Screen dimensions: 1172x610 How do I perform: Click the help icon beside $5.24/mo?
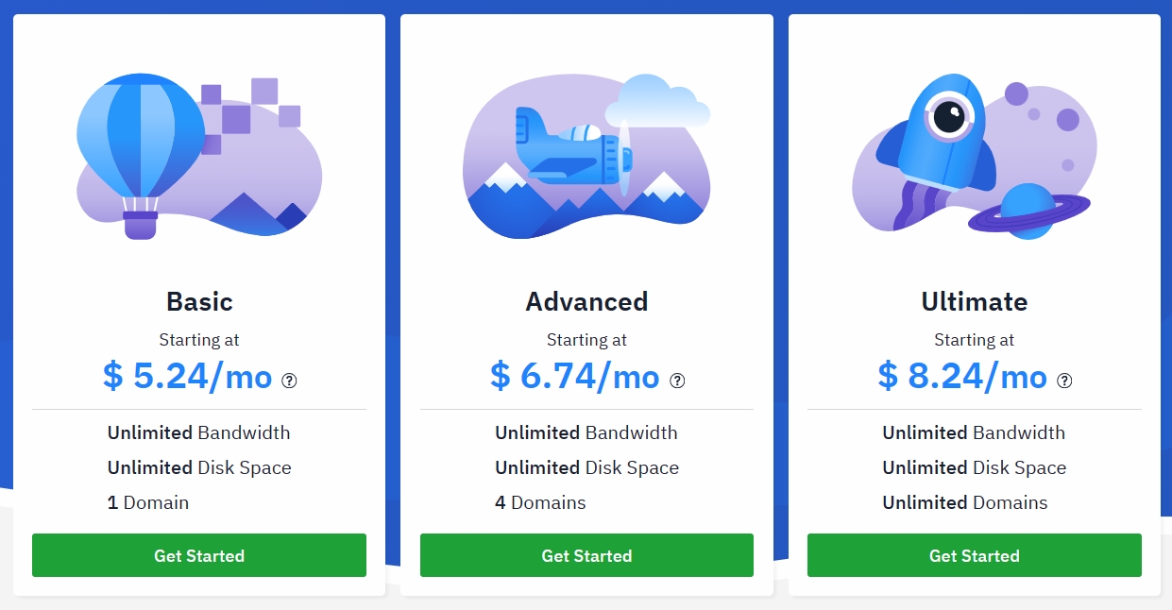point(290,381)
